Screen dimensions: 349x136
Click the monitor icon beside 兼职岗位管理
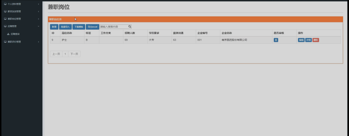[5, 19]
